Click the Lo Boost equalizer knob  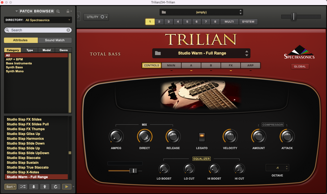click(x=164, y=169)
